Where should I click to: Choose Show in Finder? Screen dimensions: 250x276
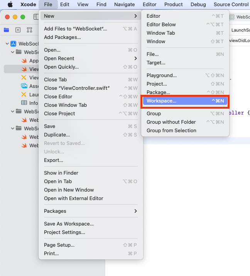(90, 173)
